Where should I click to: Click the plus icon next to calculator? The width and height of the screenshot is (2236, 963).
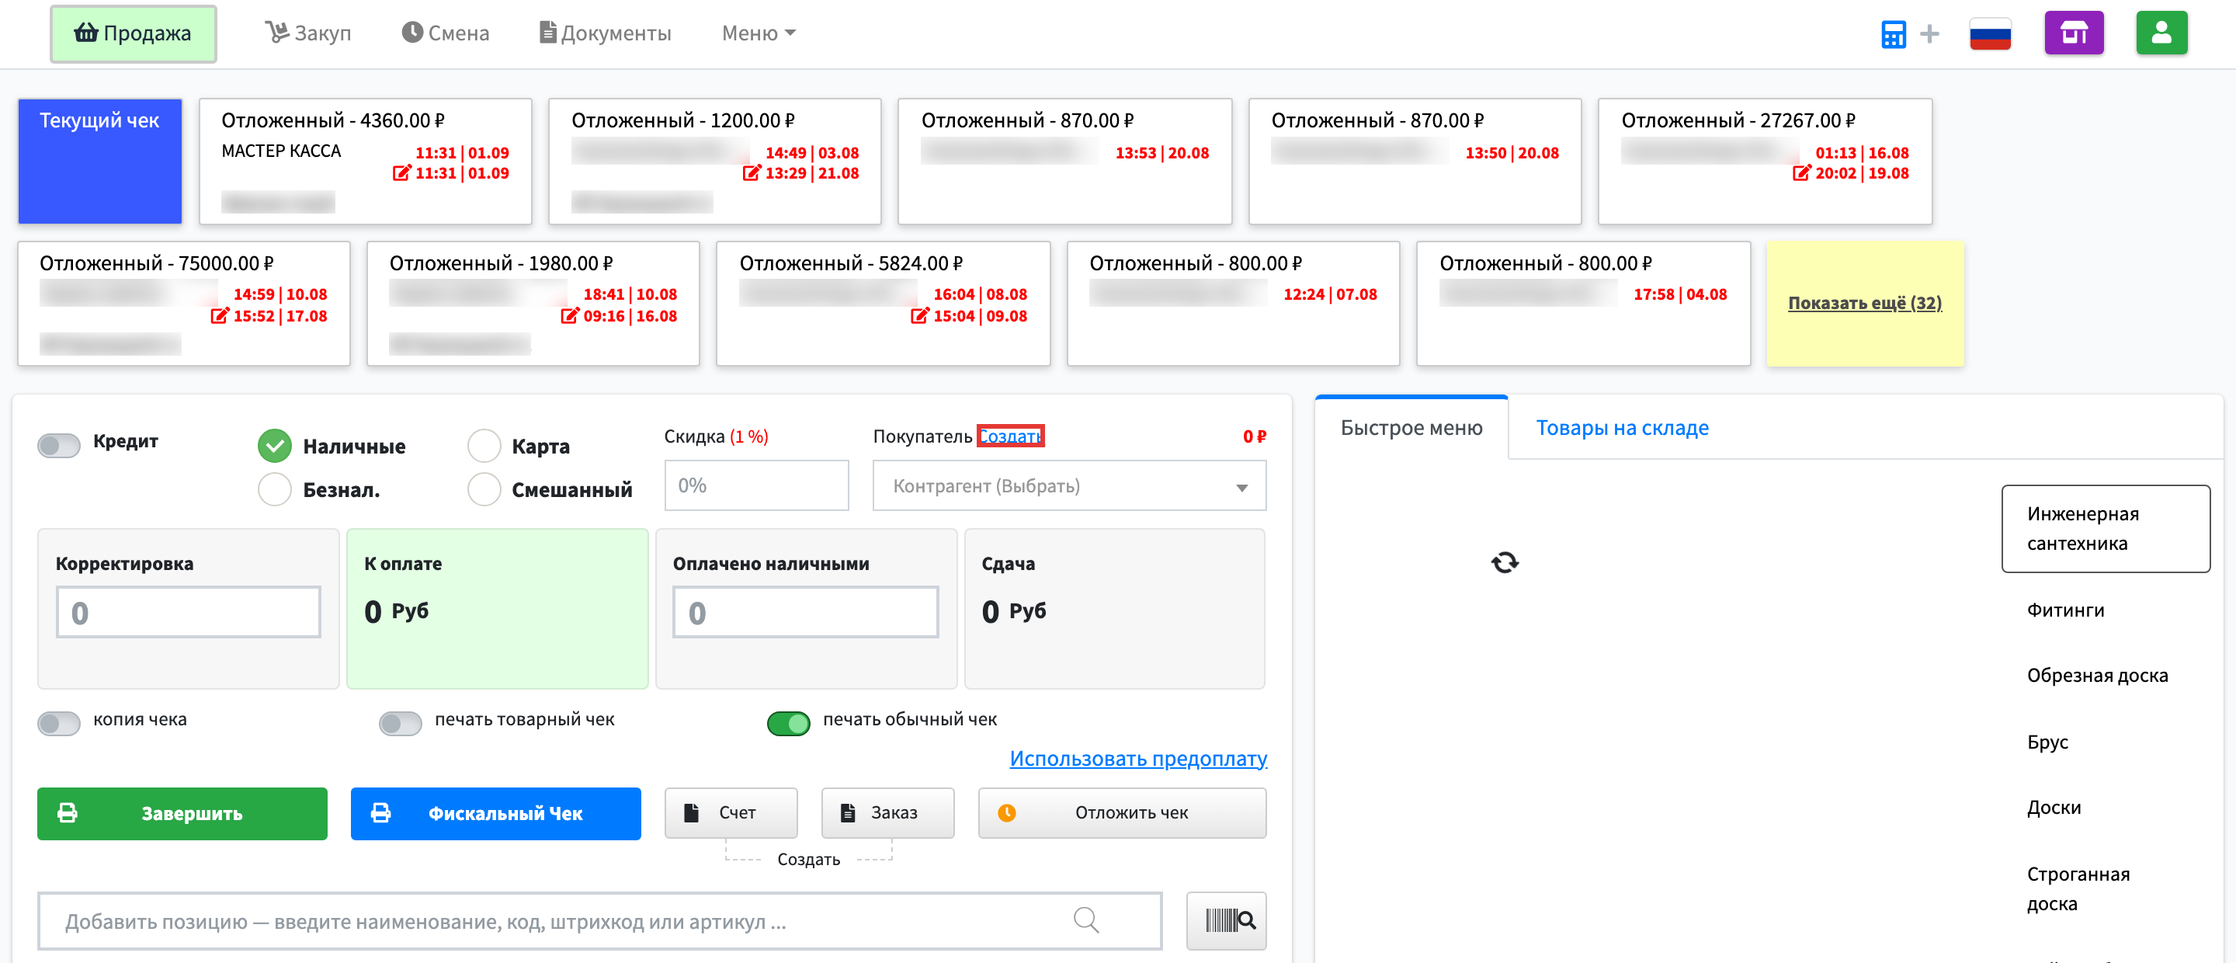(x=1929, y=34)
